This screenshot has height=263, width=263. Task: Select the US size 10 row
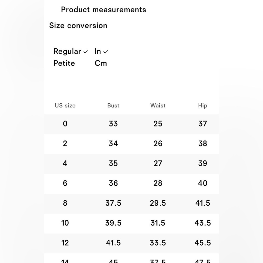pyautogui.click(x=131, y=223)
